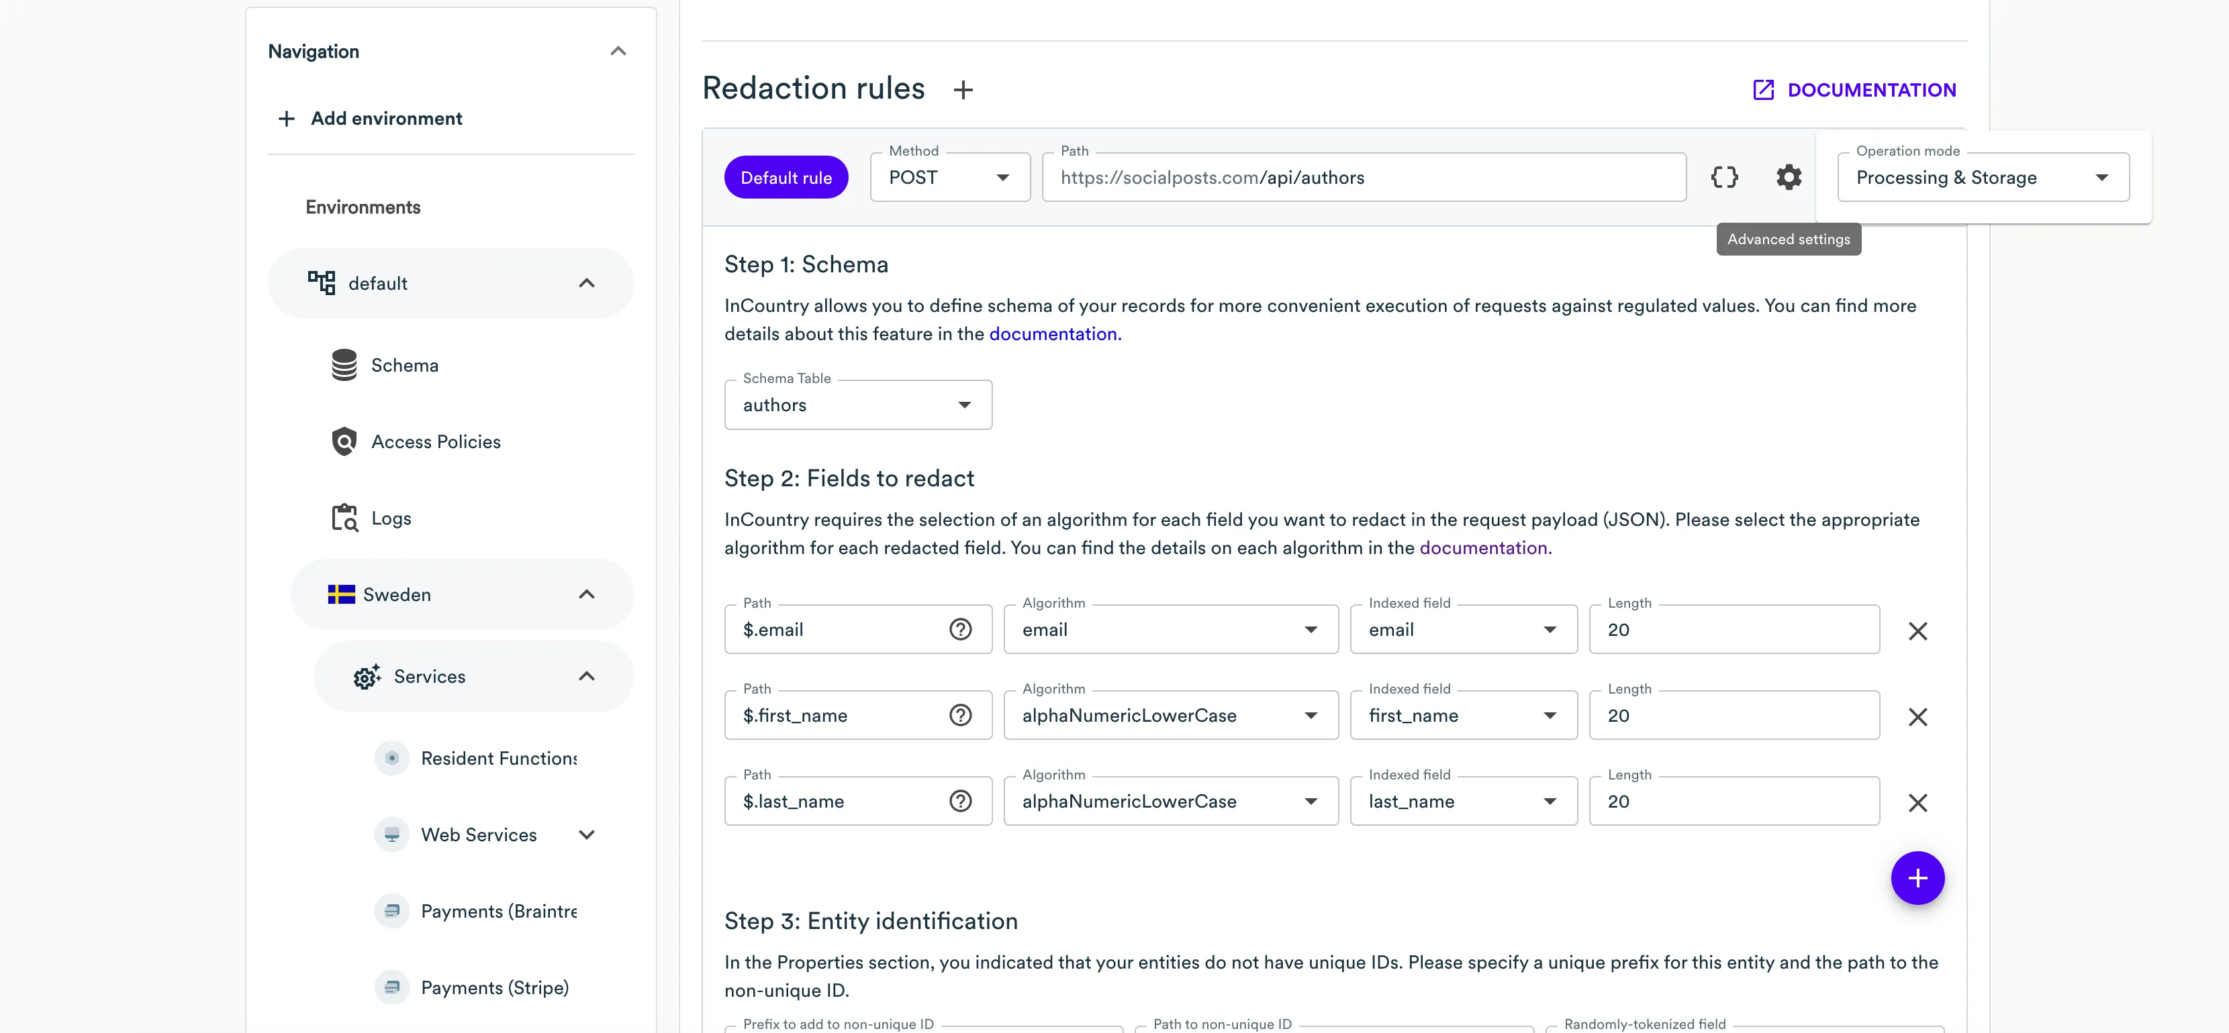Collapse the Sweden environment section
The image size is (2229, 1033).
[x=586, y=595]
